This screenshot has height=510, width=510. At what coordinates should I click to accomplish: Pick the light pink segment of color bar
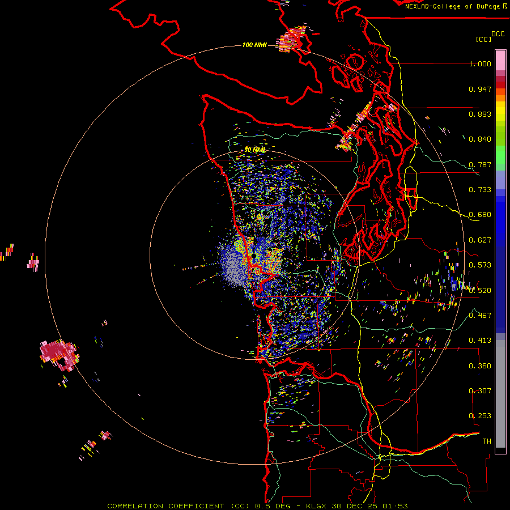click(x=500, y=60)
